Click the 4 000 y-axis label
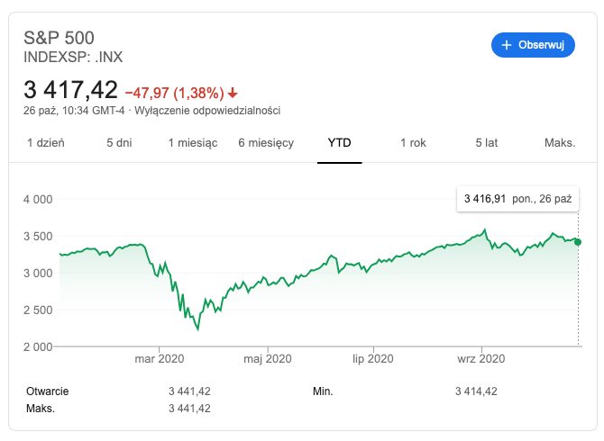Screen dimensions: 604x441 (38, 199)
